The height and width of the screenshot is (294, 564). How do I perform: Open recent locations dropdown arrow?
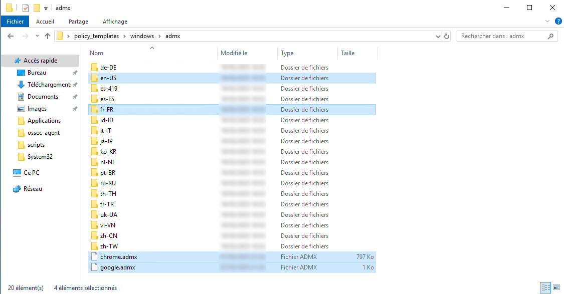37,36
